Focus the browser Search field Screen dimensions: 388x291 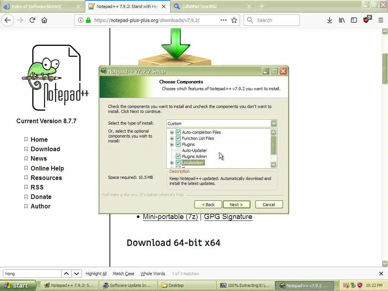[272, 20]
